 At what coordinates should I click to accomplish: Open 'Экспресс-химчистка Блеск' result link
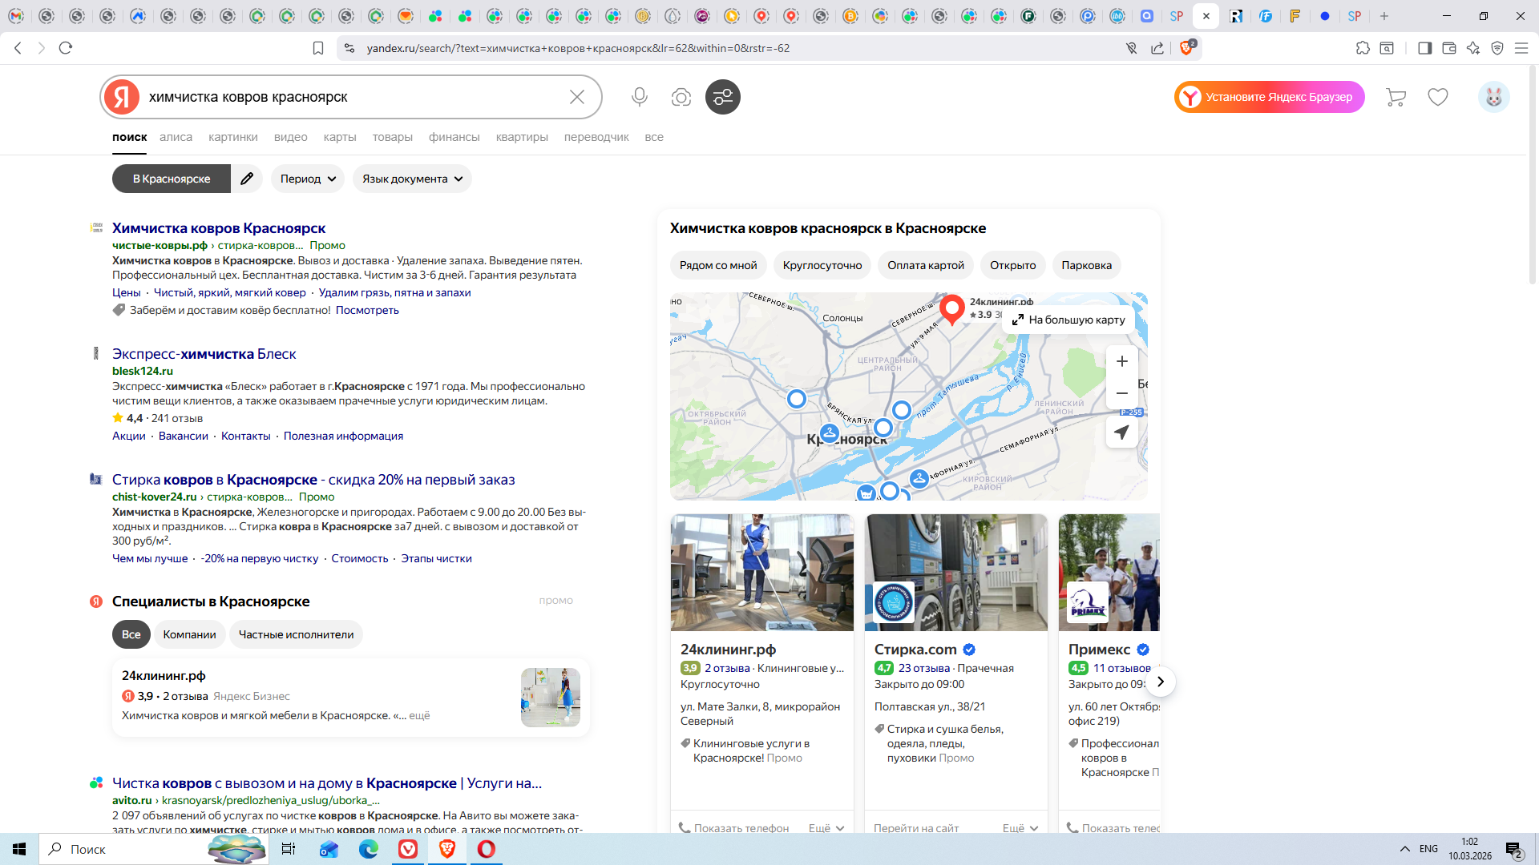coord(204,354)
